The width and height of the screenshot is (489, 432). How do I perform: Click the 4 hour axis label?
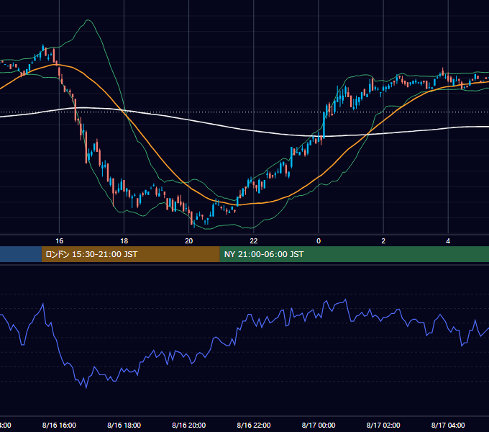tap(448, 241)
